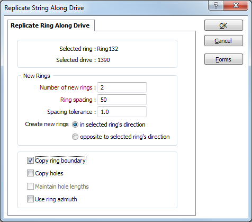Click the Selected ring Ring132 text
Image resolution: width=252 pixels, height=222 pixels.
pyautogui.click(x=88, y=49)
